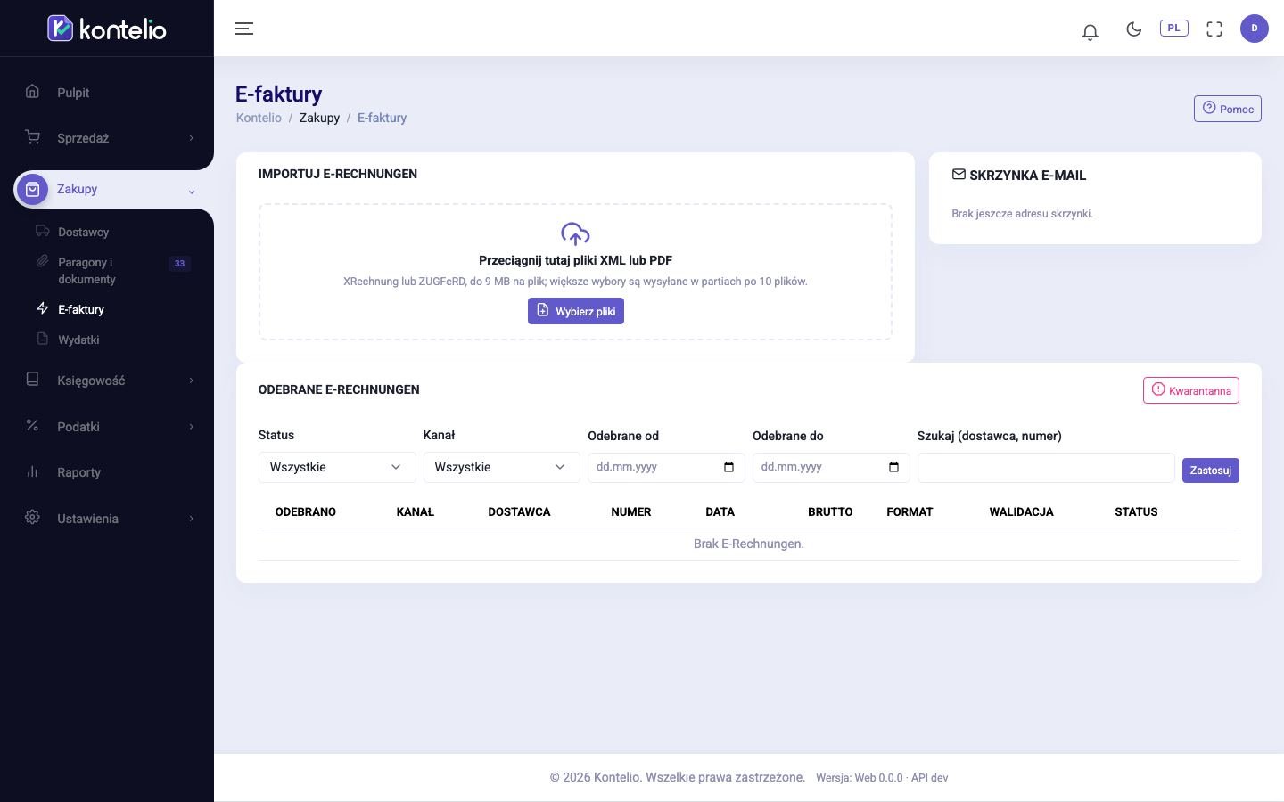Open the notifications bell
1284x802 pixels.
(1090, 32)
